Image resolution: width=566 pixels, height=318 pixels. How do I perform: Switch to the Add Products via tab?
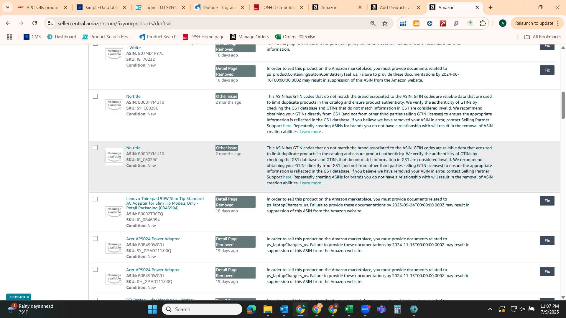click(396, 7)
